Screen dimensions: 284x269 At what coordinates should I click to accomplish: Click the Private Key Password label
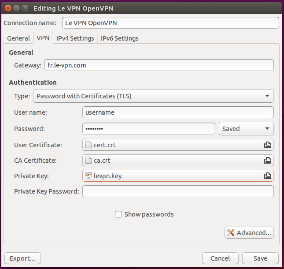click(x=47, y=191)
